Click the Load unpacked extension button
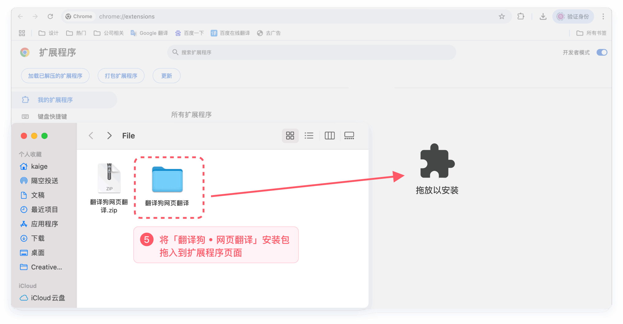 [55, 76]
